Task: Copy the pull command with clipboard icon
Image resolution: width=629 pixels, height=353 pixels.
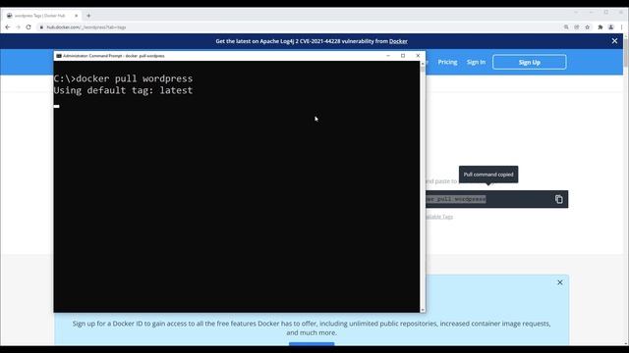Action: point(559,199)
